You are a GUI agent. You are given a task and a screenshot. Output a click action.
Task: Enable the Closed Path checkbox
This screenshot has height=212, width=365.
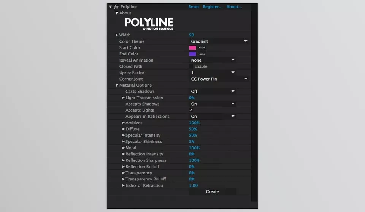(190, 66)
